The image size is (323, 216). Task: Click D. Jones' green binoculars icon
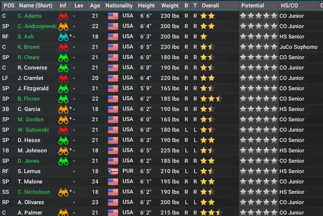pos(63,161)
